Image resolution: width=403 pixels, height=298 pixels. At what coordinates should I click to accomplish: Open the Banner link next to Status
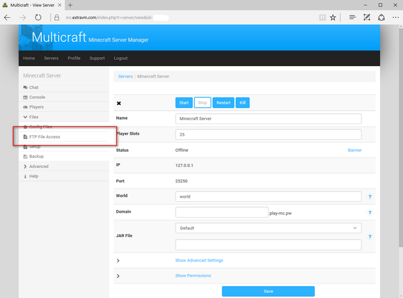[355, 150]
